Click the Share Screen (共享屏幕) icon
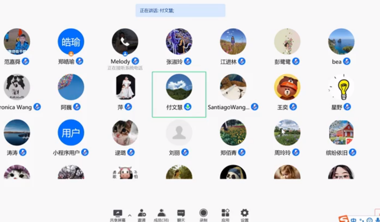 (117, 213)
